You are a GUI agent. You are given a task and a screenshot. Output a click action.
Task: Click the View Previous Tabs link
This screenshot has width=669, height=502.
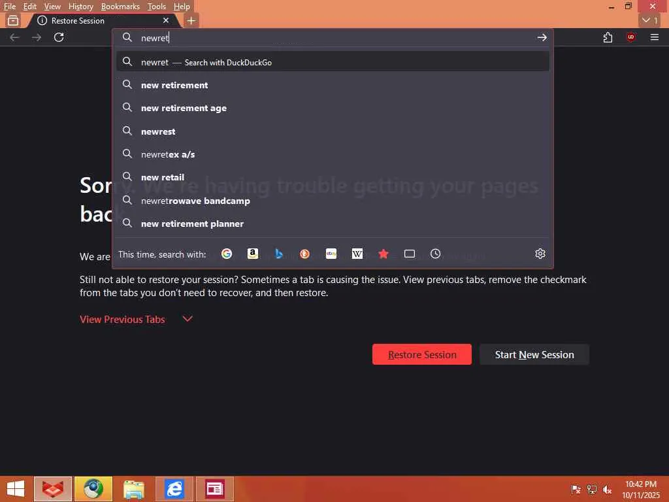coord(122,319)
